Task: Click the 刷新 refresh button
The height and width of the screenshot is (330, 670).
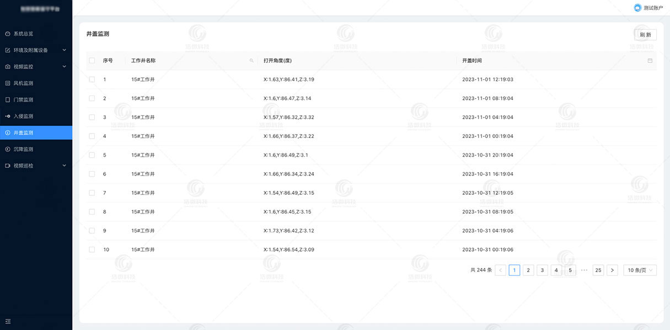Action: [645, 35]
